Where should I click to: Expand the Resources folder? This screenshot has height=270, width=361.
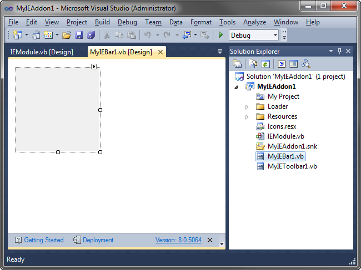pos(247,117)
